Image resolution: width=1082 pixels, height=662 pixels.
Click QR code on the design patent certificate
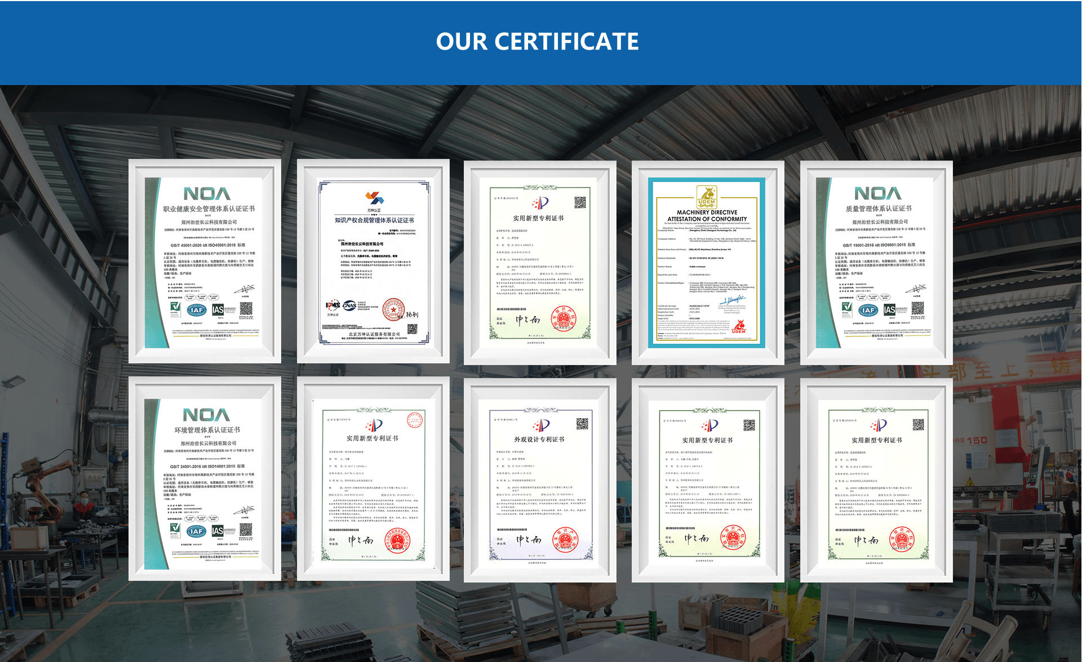click(x=582, y=424)
